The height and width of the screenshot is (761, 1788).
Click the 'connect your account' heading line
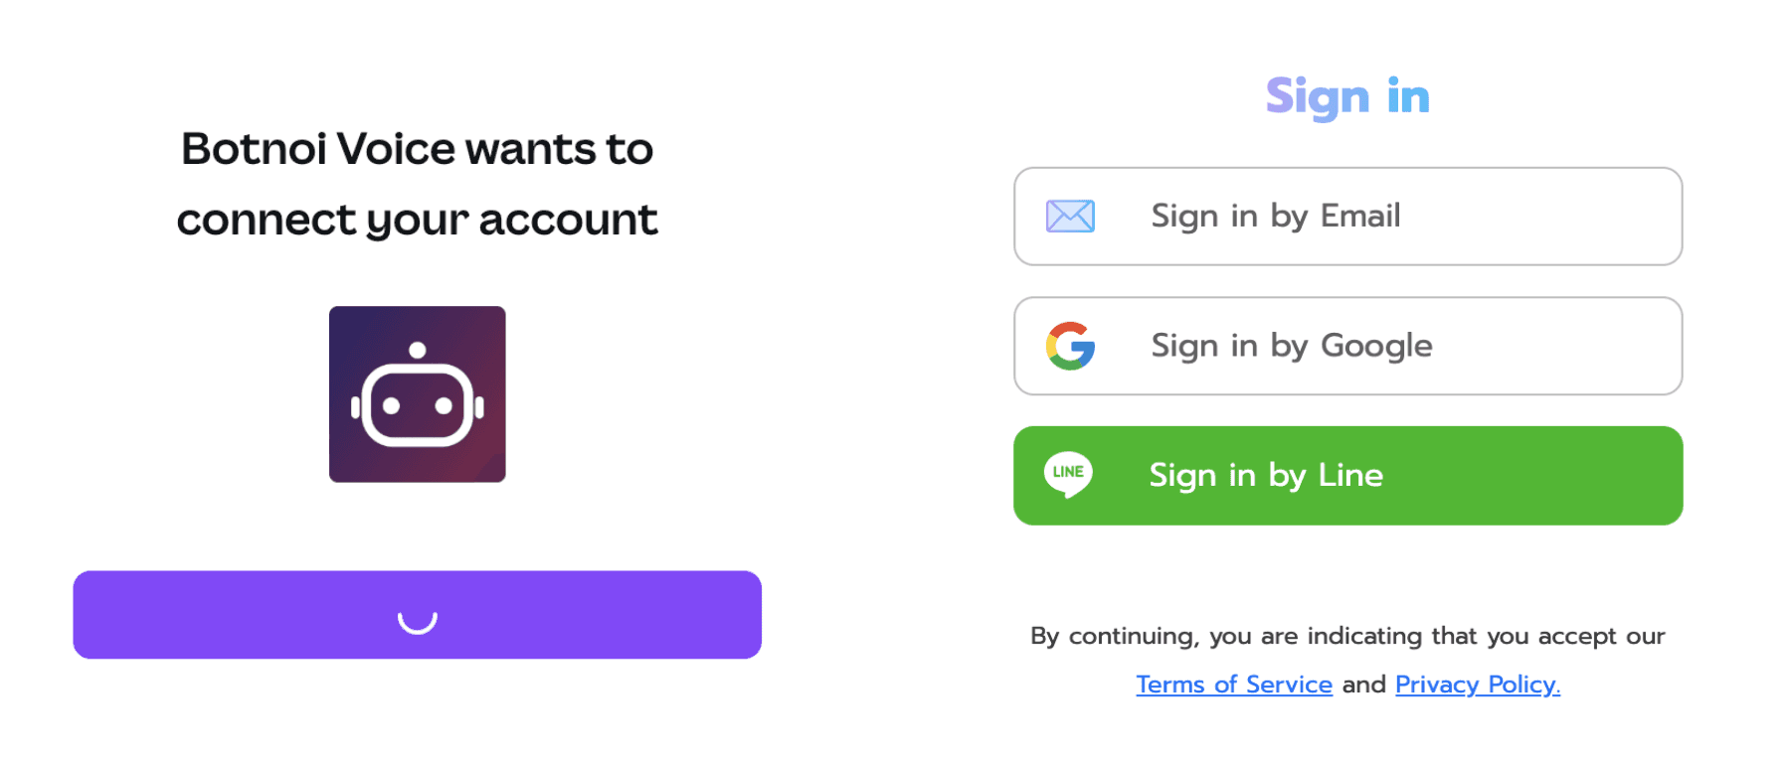pyautogui.click(x=417, y=220)
